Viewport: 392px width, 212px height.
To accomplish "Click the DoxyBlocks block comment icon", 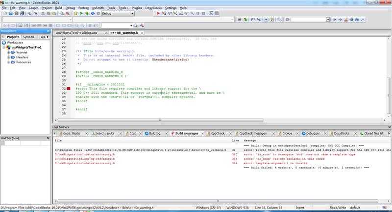I will [253, 20].
